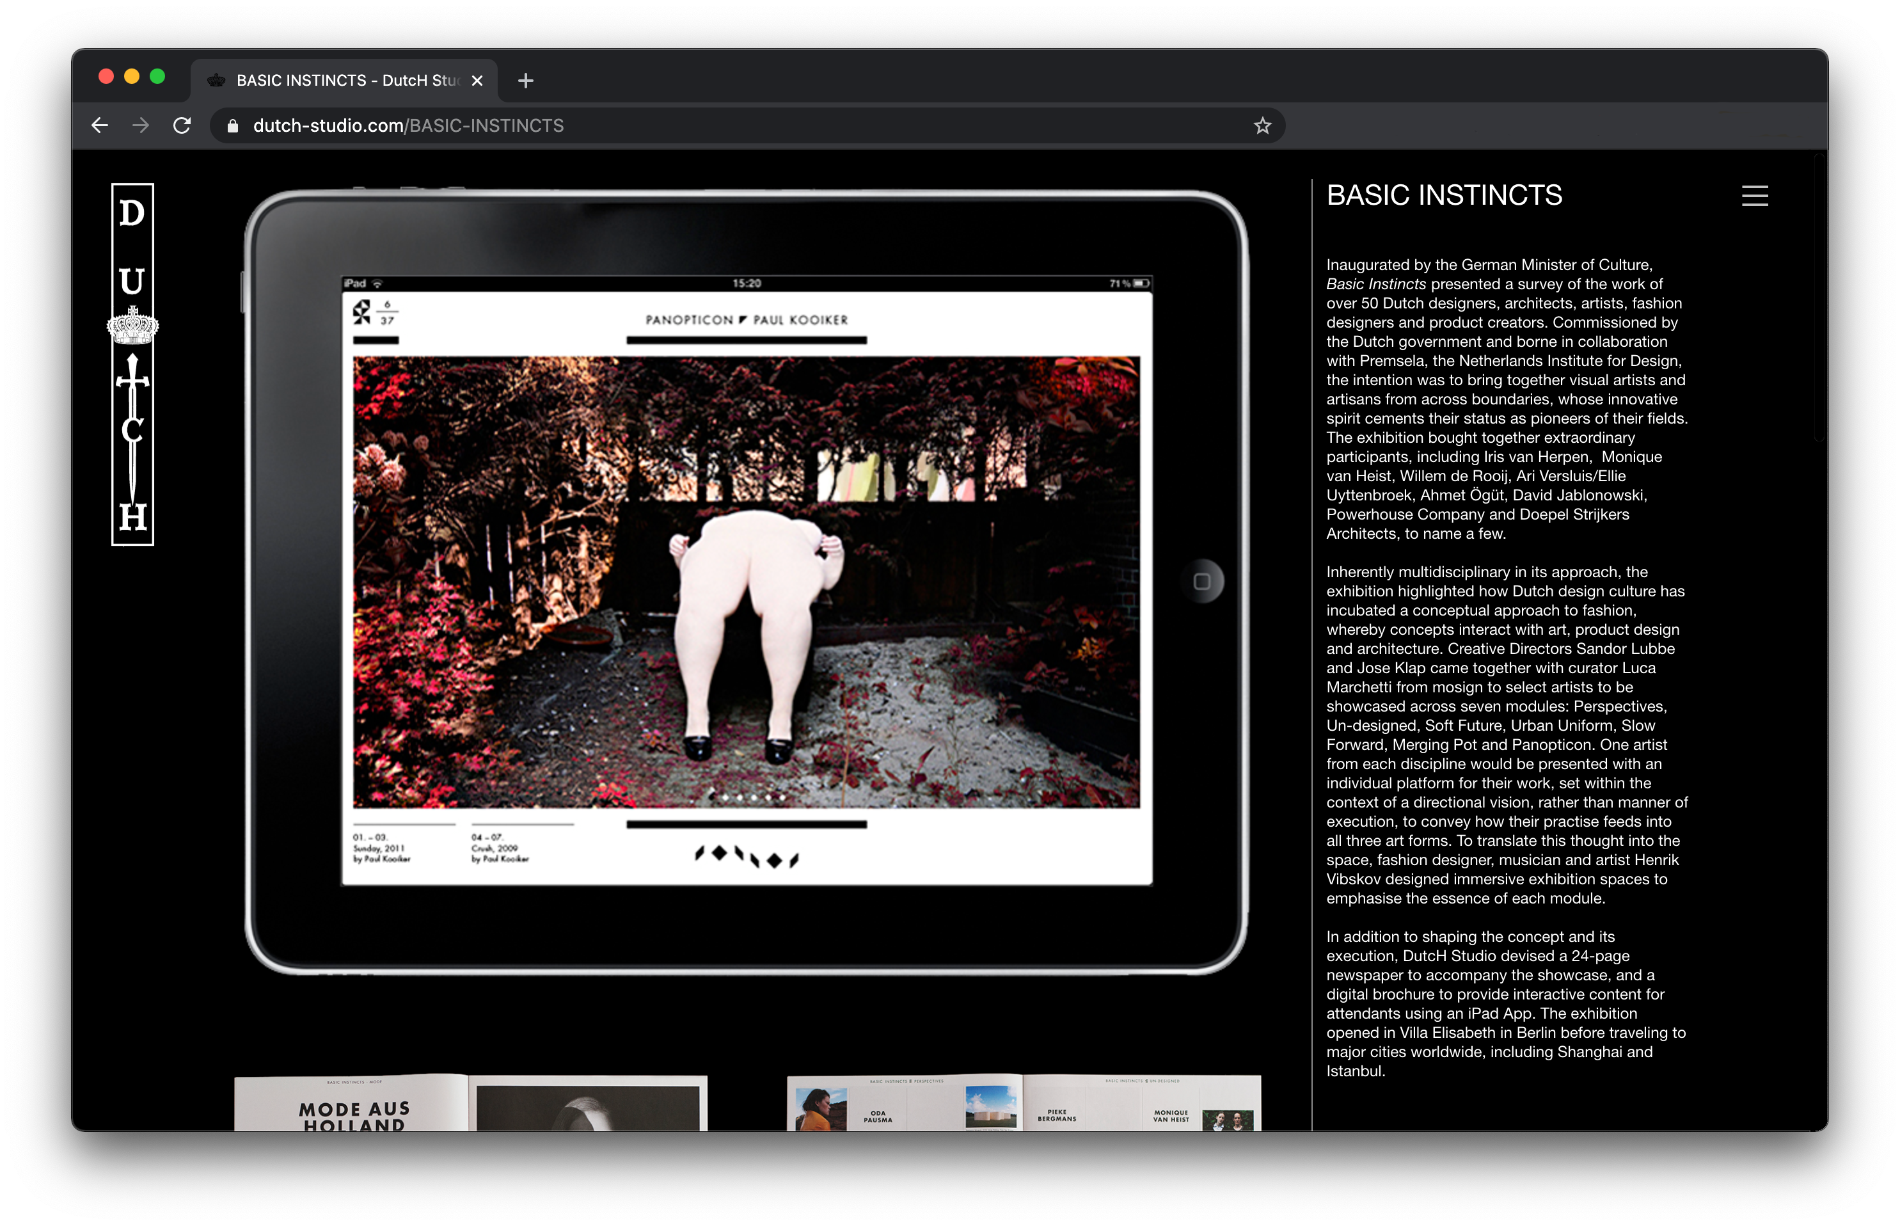Click the page scrollbar on the right edge

[x=1818, y=299]
